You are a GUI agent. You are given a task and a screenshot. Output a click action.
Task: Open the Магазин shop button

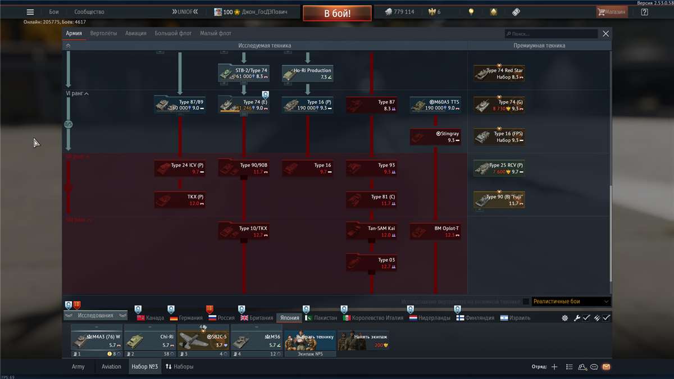611,12
